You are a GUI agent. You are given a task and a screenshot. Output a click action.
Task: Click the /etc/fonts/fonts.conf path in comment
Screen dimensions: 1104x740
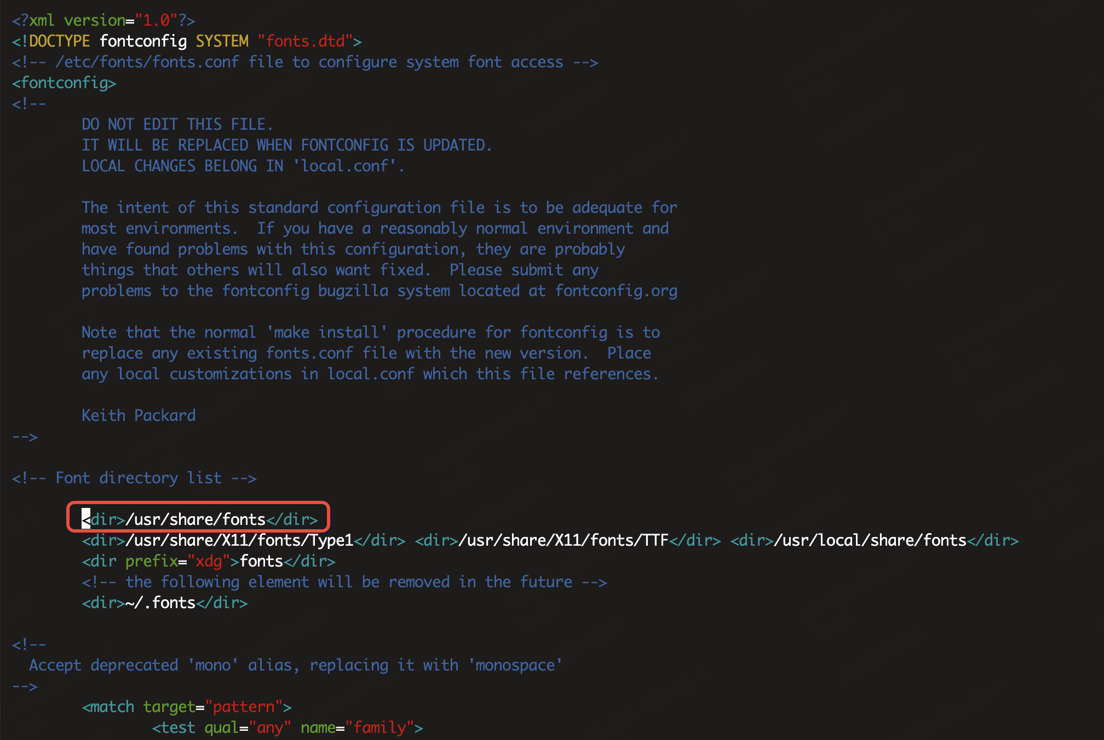[x=147, y=62]
